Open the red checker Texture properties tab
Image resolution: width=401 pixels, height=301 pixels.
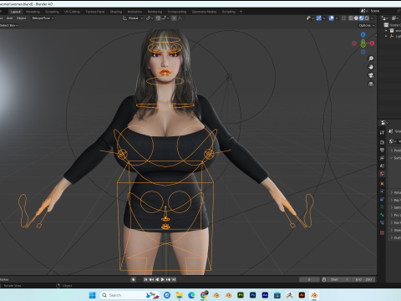(x=382, y=232)
